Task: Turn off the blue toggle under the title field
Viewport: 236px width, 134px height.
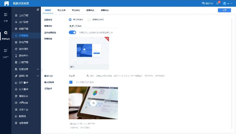Action: click(72, 32)
